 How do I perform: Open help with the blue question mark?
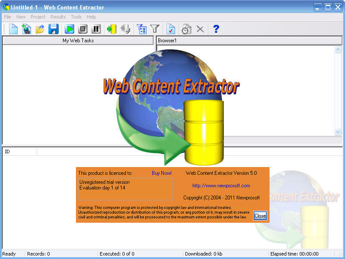216,29
